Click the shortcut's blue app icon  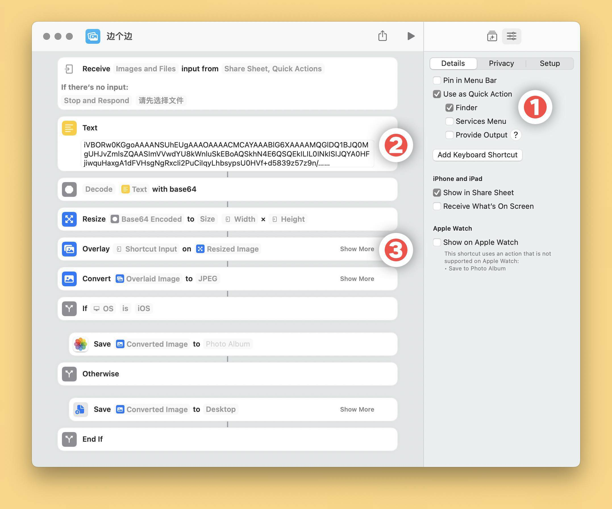[x=93, y=36]
